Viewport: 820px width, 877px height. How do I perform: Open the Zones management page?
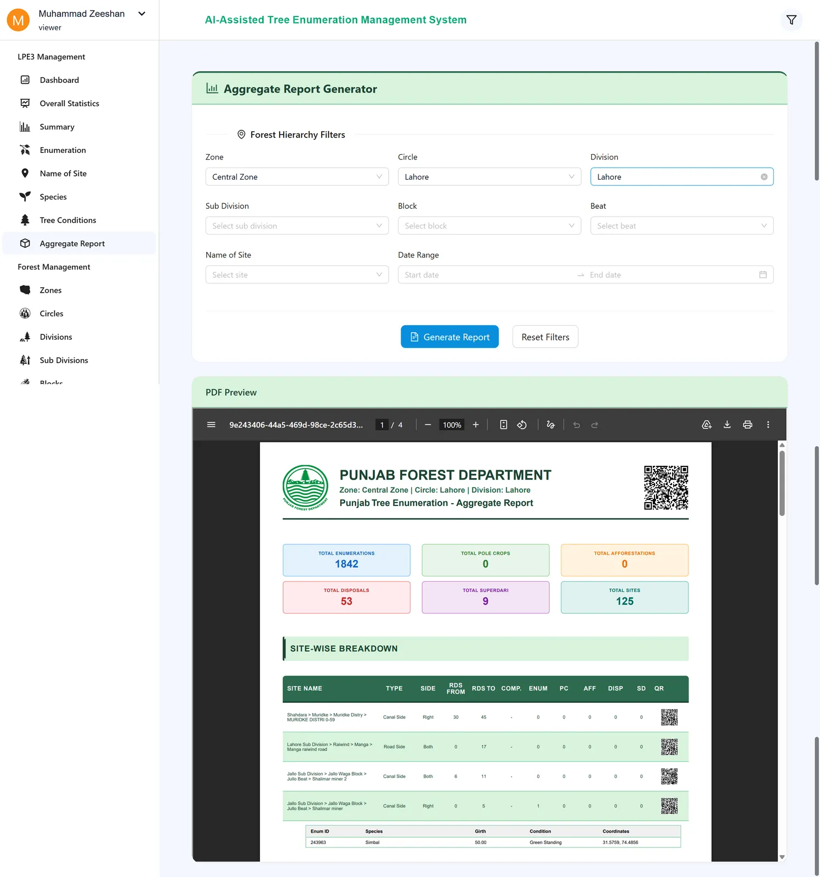(x=79, y=291)
